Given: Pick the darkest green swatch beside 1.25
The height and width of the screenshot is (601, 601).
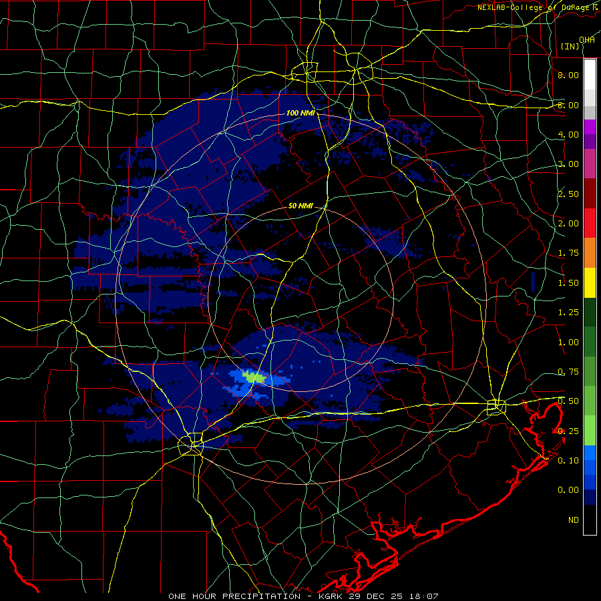Looking at the screenshot, I should click(590, 312).
